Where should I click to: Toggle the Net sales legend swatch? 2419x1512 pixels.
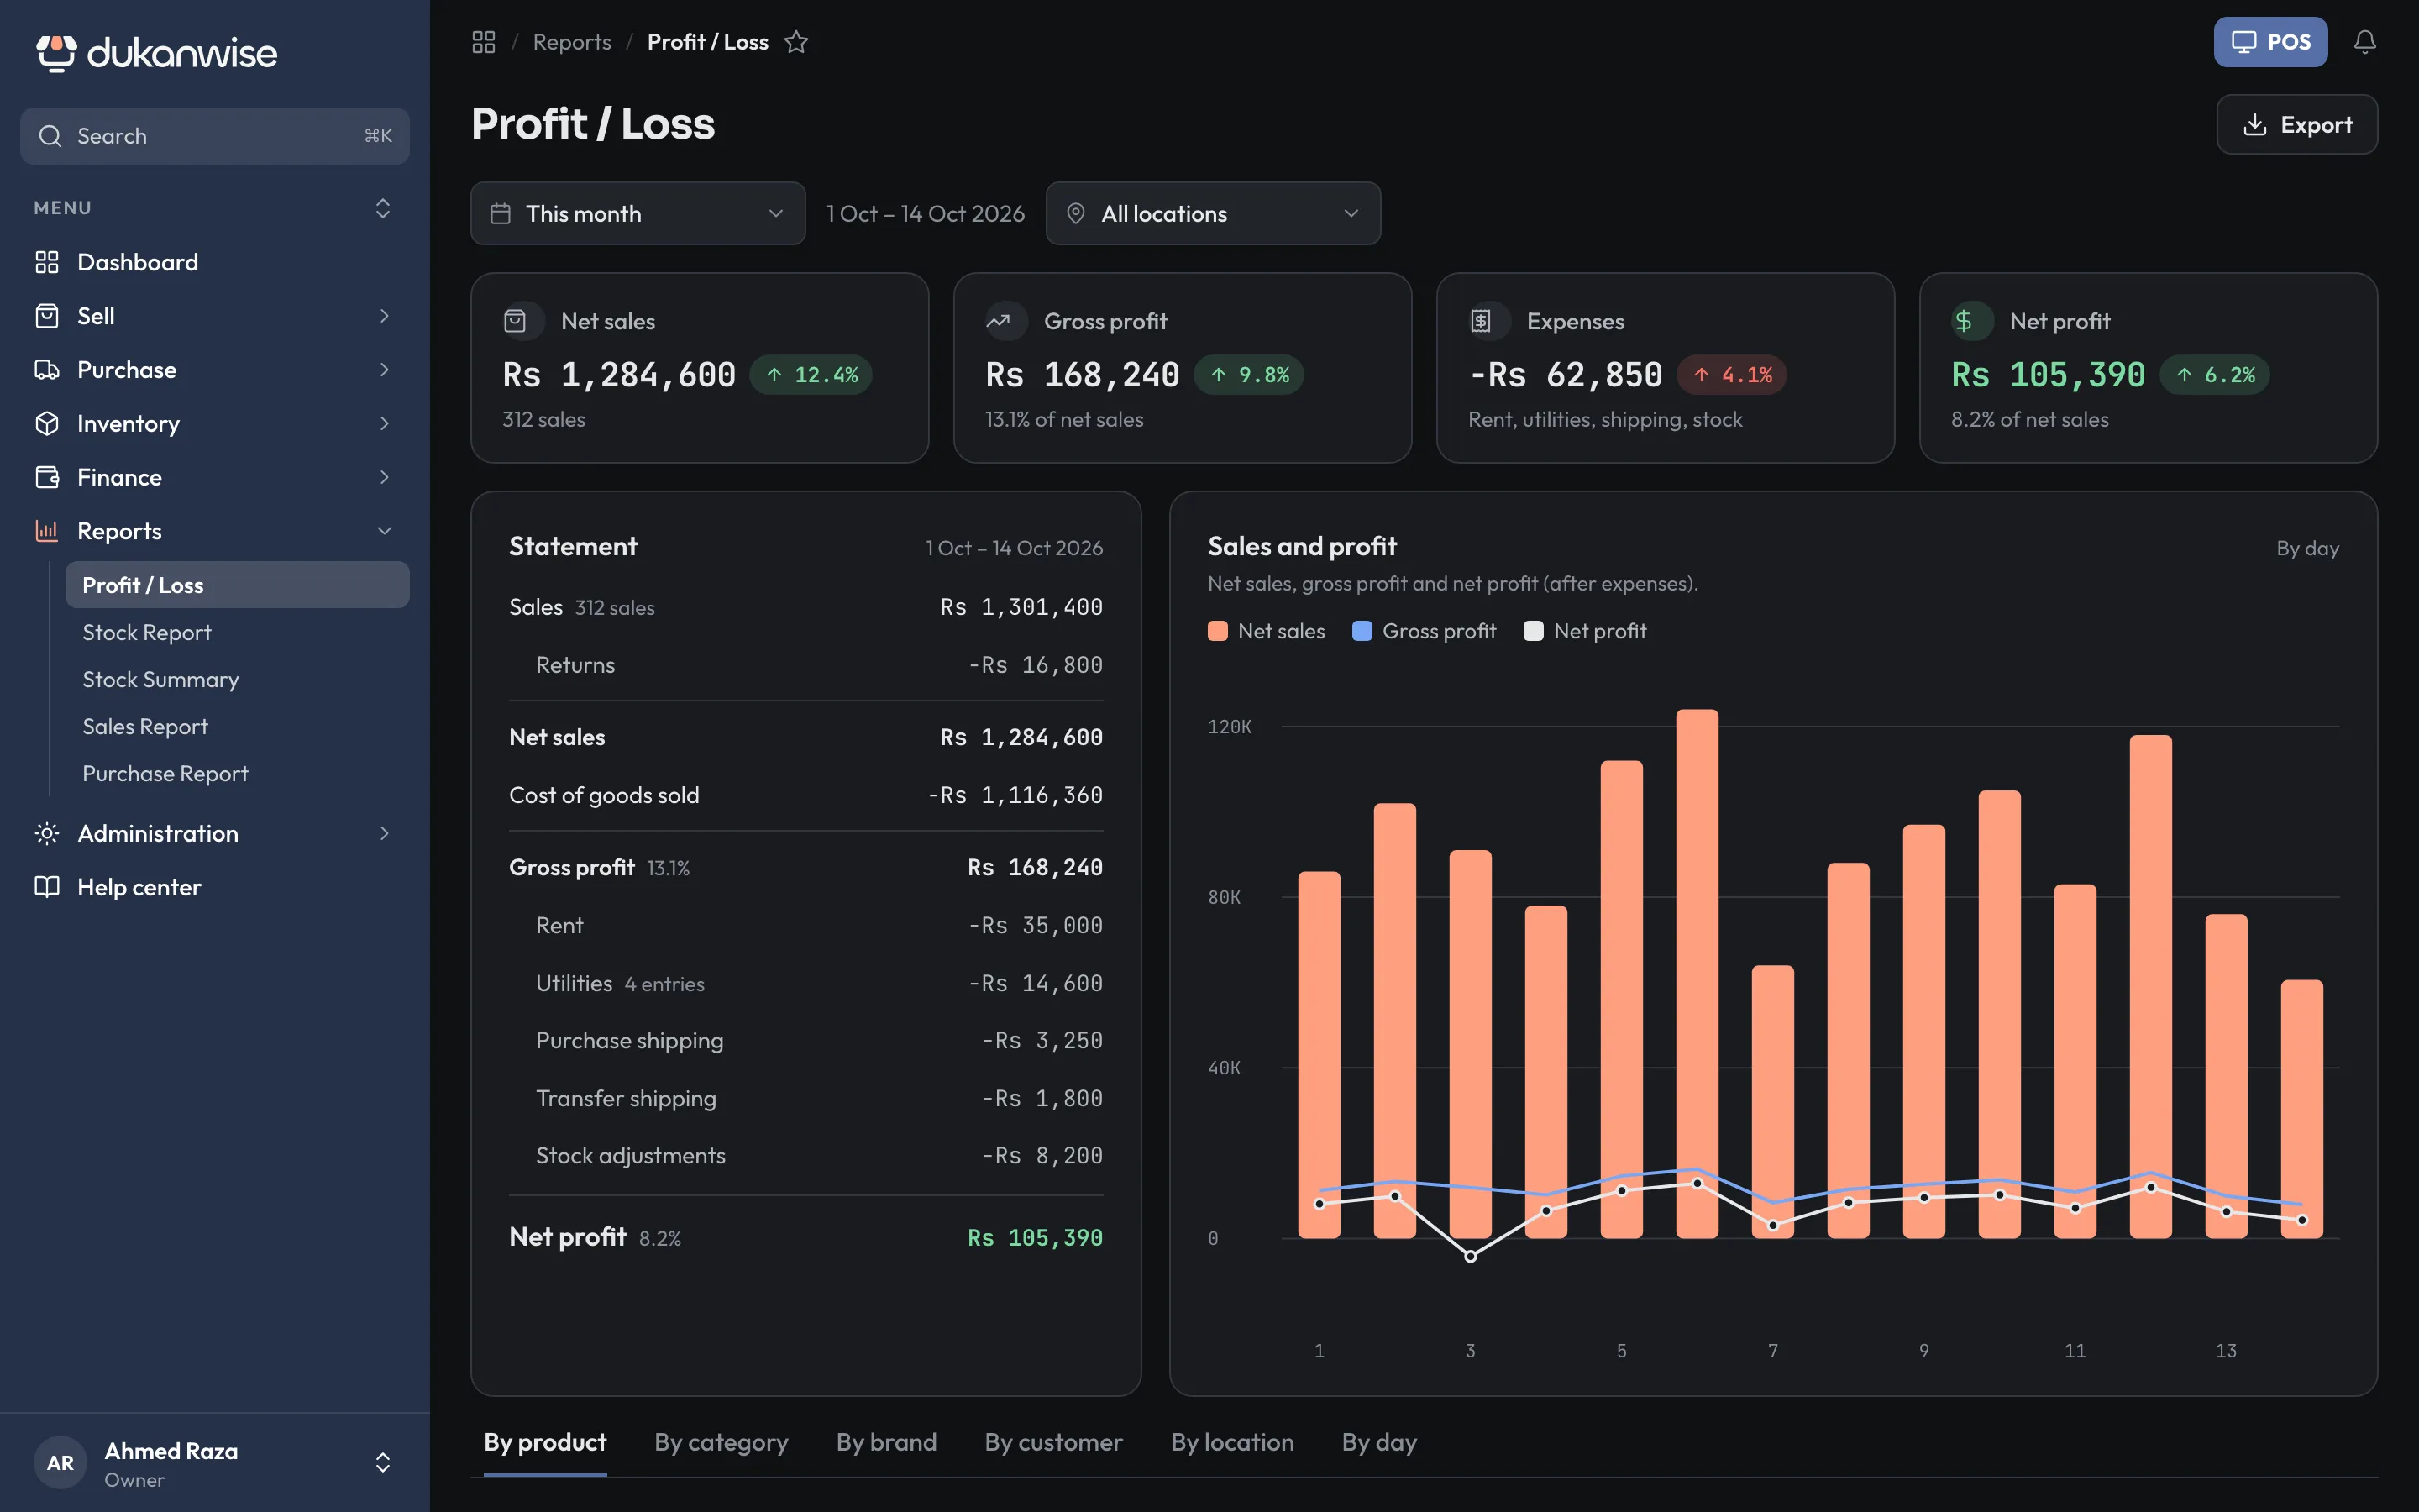[x=1218, y=631]
